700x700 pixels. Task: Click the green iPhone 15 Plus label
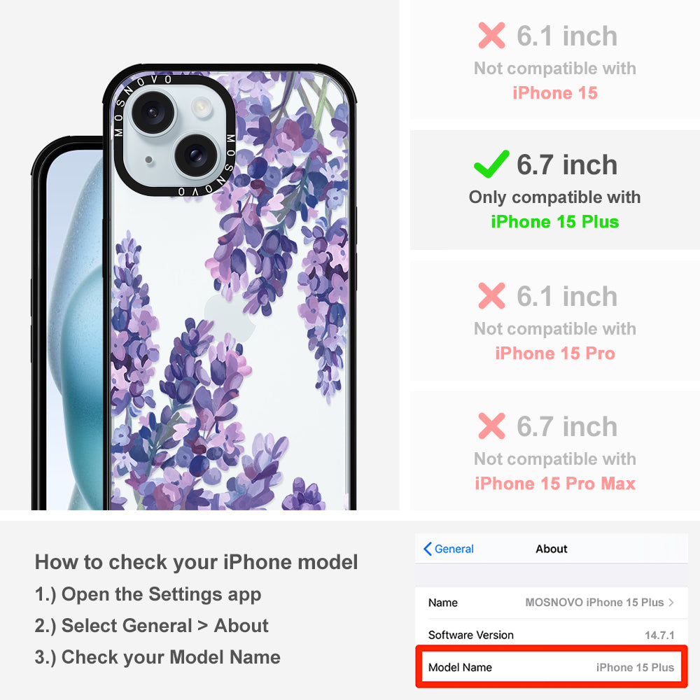point(555,222)
